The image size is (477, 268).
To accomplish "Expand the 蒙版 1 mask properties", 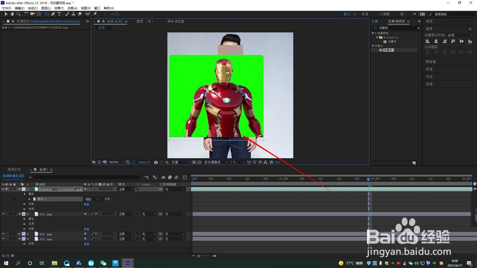I will [x=29, y=199].
